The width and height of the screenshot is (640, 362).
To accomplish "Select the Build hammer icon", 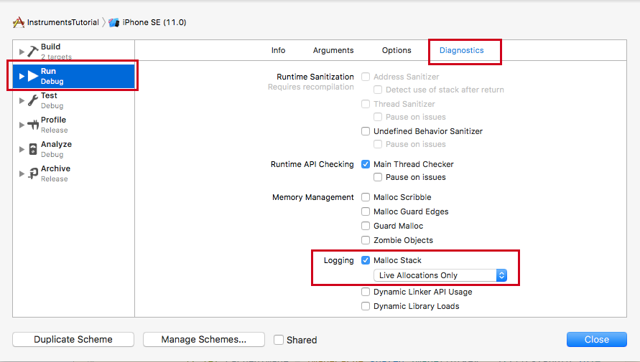I will click(x=33, y=52).
